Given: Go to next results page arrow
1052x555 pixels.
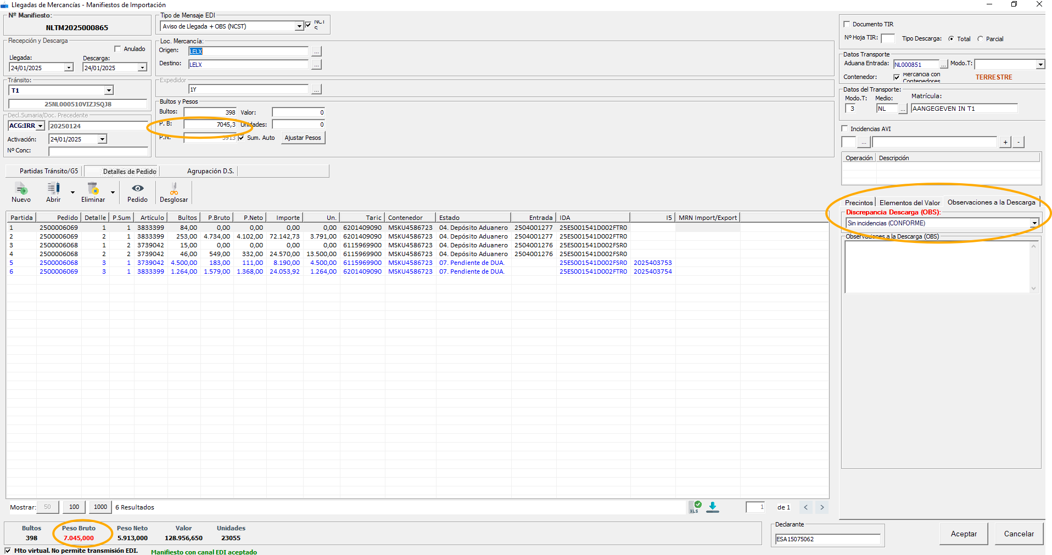Looking at the screenshot, I should click(822, 507).
